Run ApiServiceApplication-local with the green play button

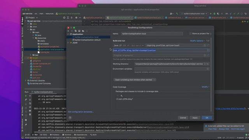[x=211, y=14]
